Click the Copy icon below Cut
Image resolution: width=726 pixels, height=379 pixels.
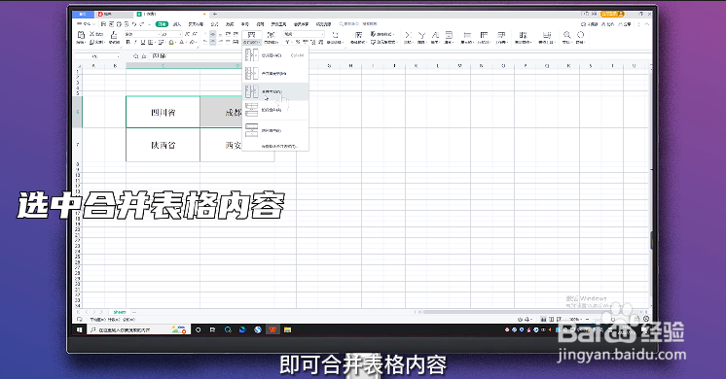[91, 43]
